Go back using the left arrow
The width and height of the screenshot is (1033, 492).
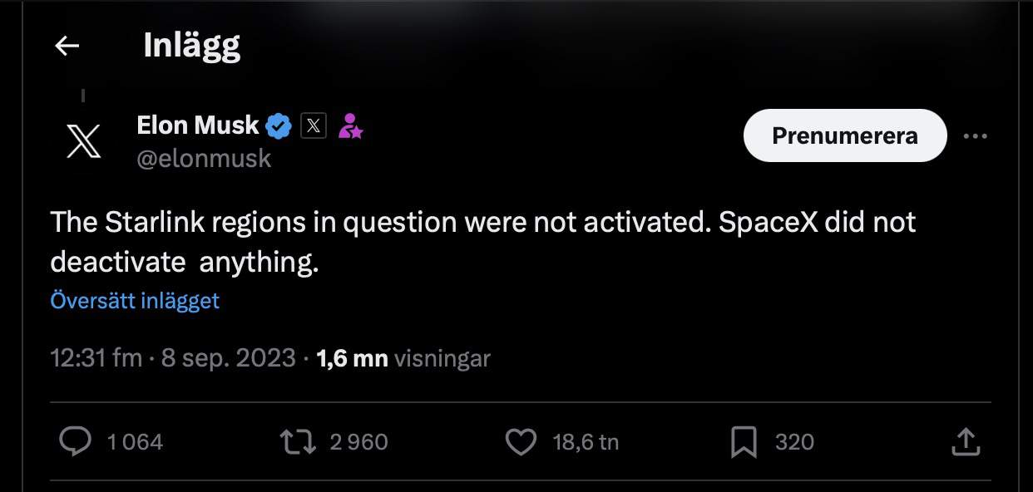pos(67,47)
